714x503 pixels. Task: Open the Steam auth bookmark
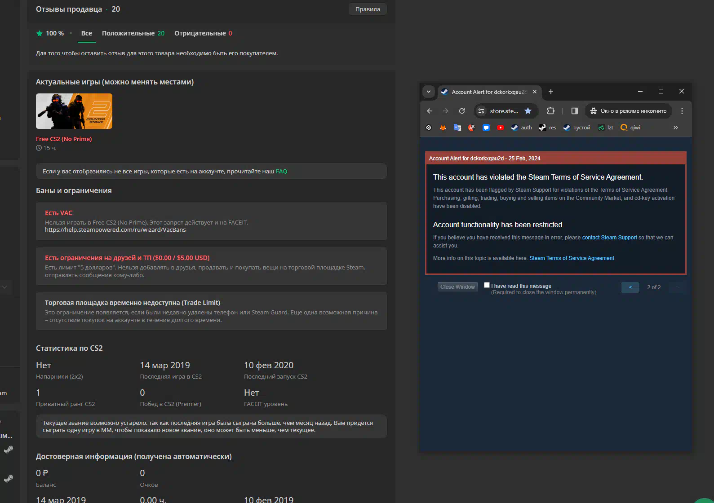[x=522, y=128]
